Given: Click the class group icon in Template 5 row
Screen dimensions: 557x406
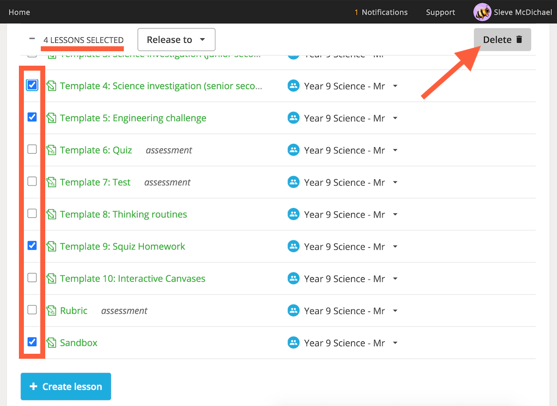Looking at the screenshot, I should click(293, 118).
